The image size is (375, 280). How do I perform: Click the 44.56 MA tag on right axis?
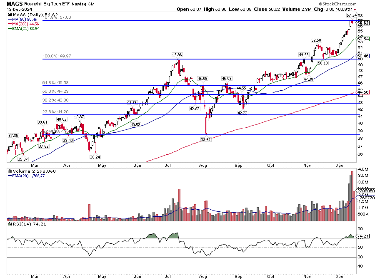pos(363,92)
